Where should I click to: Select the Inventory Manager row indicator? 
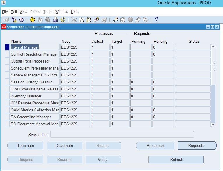7,96
